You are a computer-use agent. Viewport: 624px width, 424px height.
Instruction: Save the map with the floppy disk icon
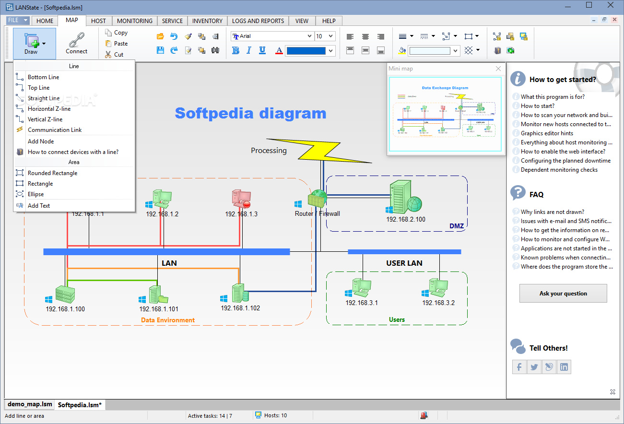[160, 50]
